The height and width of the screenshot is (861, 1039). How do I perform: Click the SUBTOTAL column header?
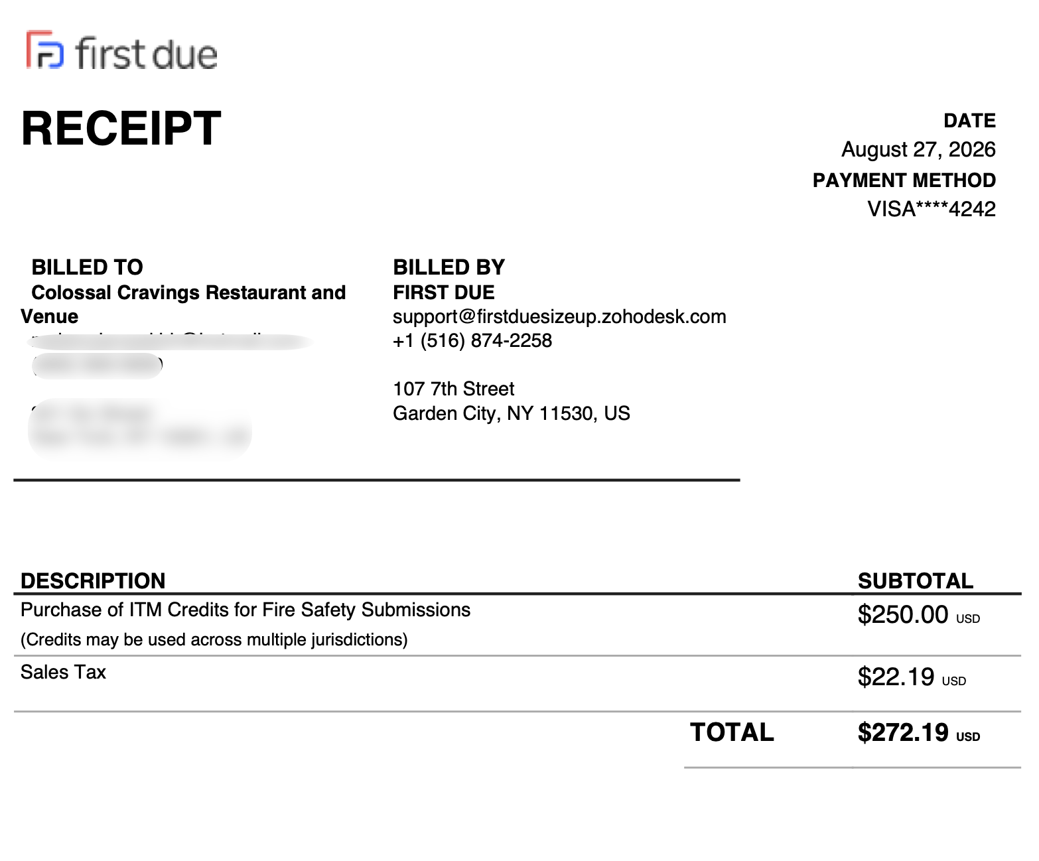[916, 580]
